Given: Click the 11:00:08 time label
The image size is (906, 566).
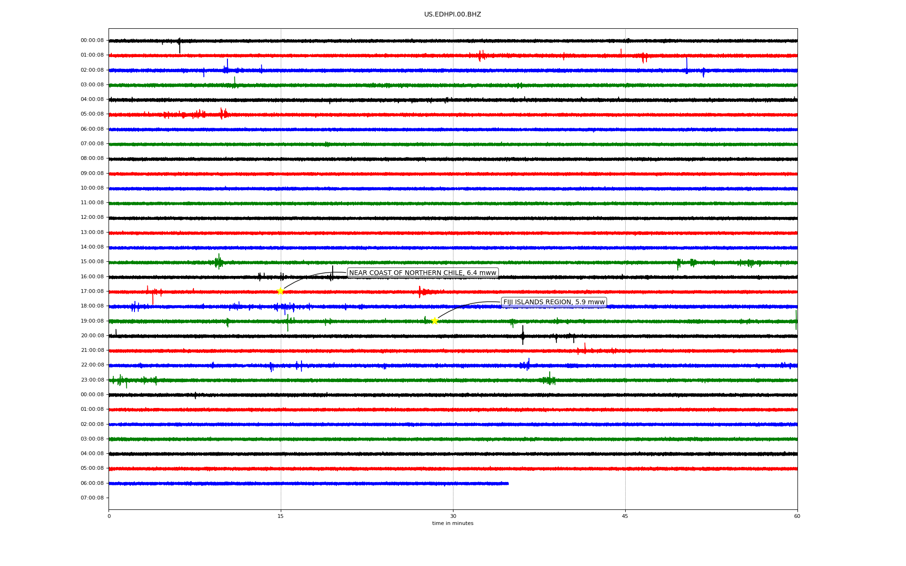Looking at the screenshot, I should [x=92, y=202].
